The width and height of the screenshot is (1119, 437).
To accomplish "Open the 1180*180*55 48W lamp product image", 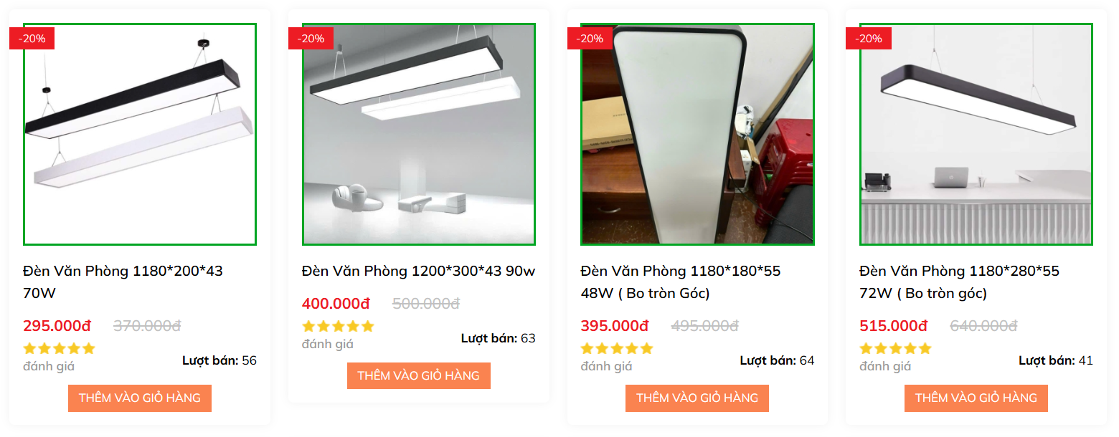I will tap(697, 135).
